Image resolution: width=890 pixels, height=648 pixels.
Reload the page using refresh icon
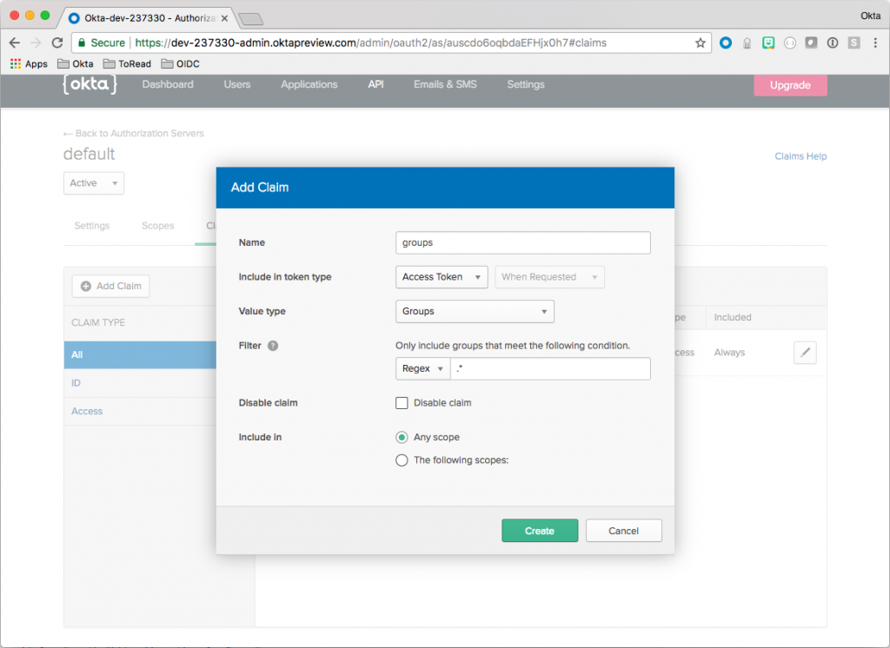(x=57, y=43)
